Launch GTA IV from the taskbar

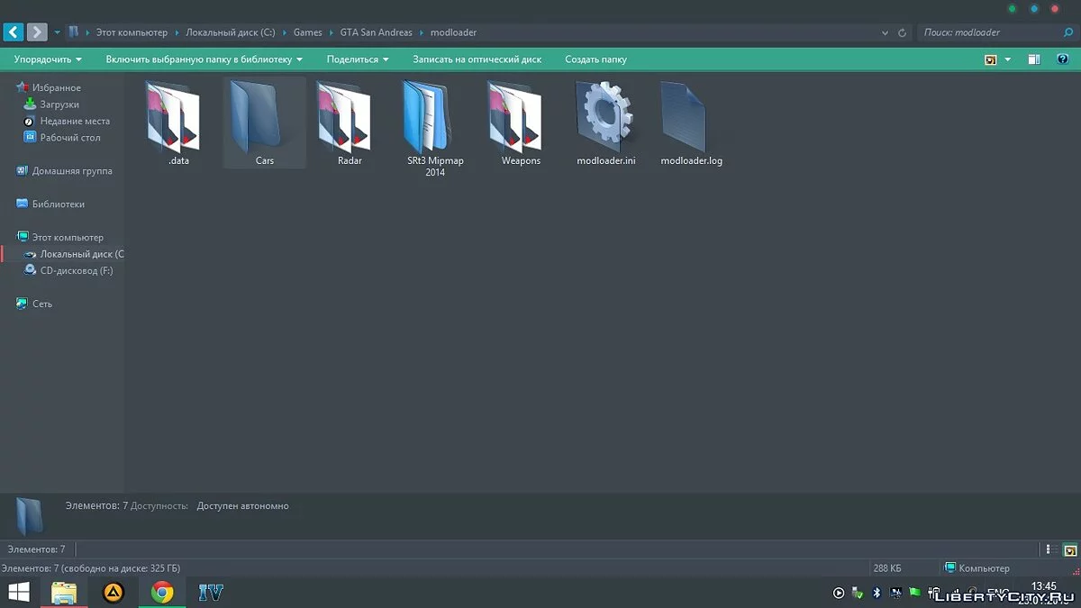[211, 593]
